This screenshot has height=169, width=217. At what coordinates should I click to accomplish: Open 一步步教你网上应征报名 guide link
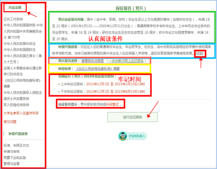[126, 61]
